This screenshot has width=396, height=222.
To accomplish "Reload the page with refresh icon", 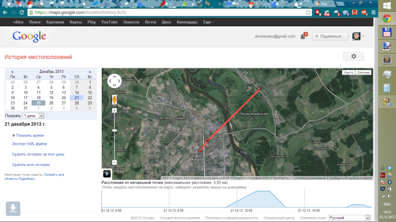I will coord(22,12).
